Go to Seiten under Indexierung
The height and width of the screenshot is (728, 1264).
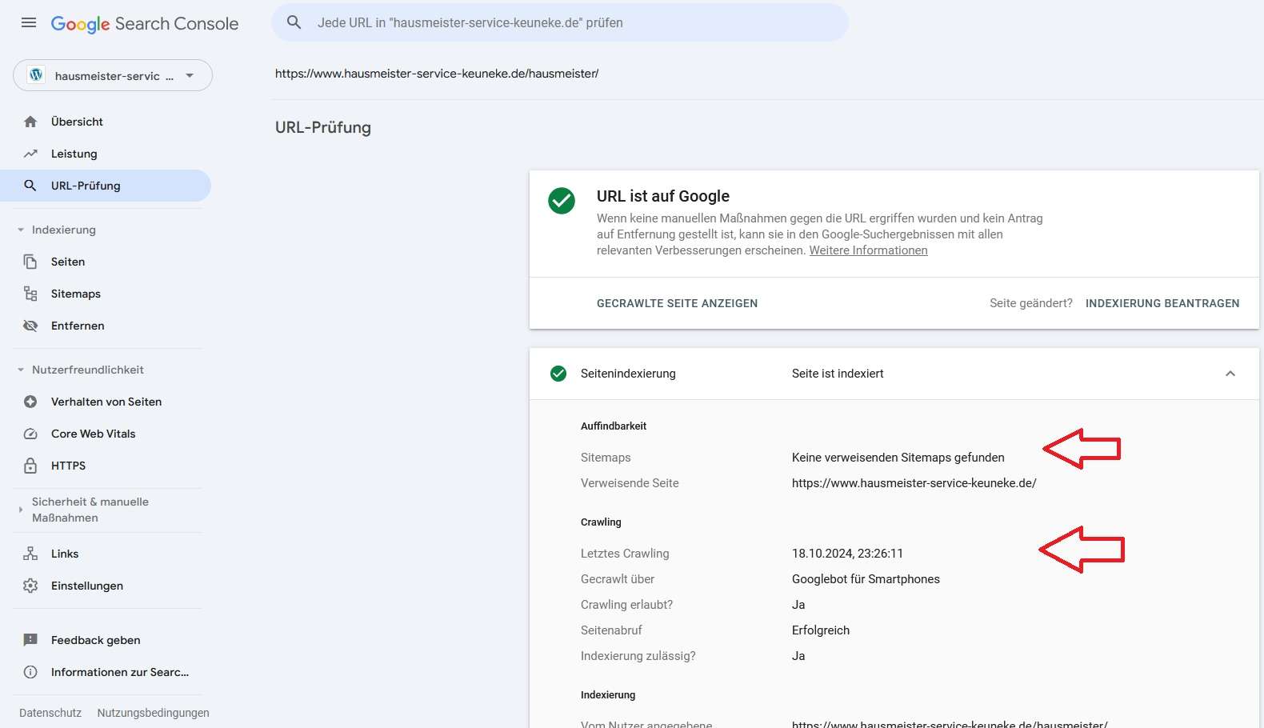[106, 262]
